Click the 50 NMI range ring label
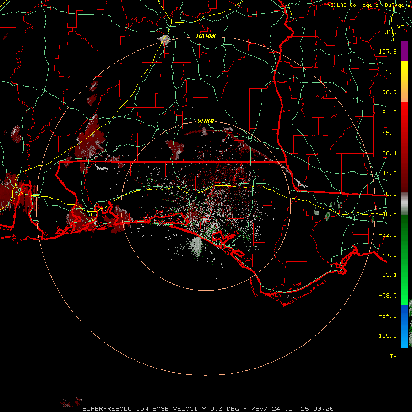 [206, 121]
